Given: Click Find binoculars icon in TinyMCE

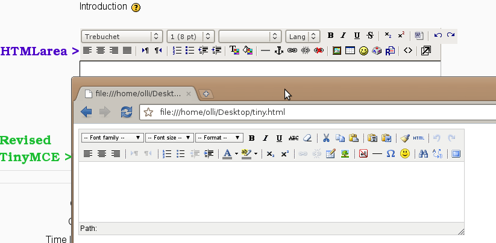Looking at the screenshot, I should pos(423,154).
